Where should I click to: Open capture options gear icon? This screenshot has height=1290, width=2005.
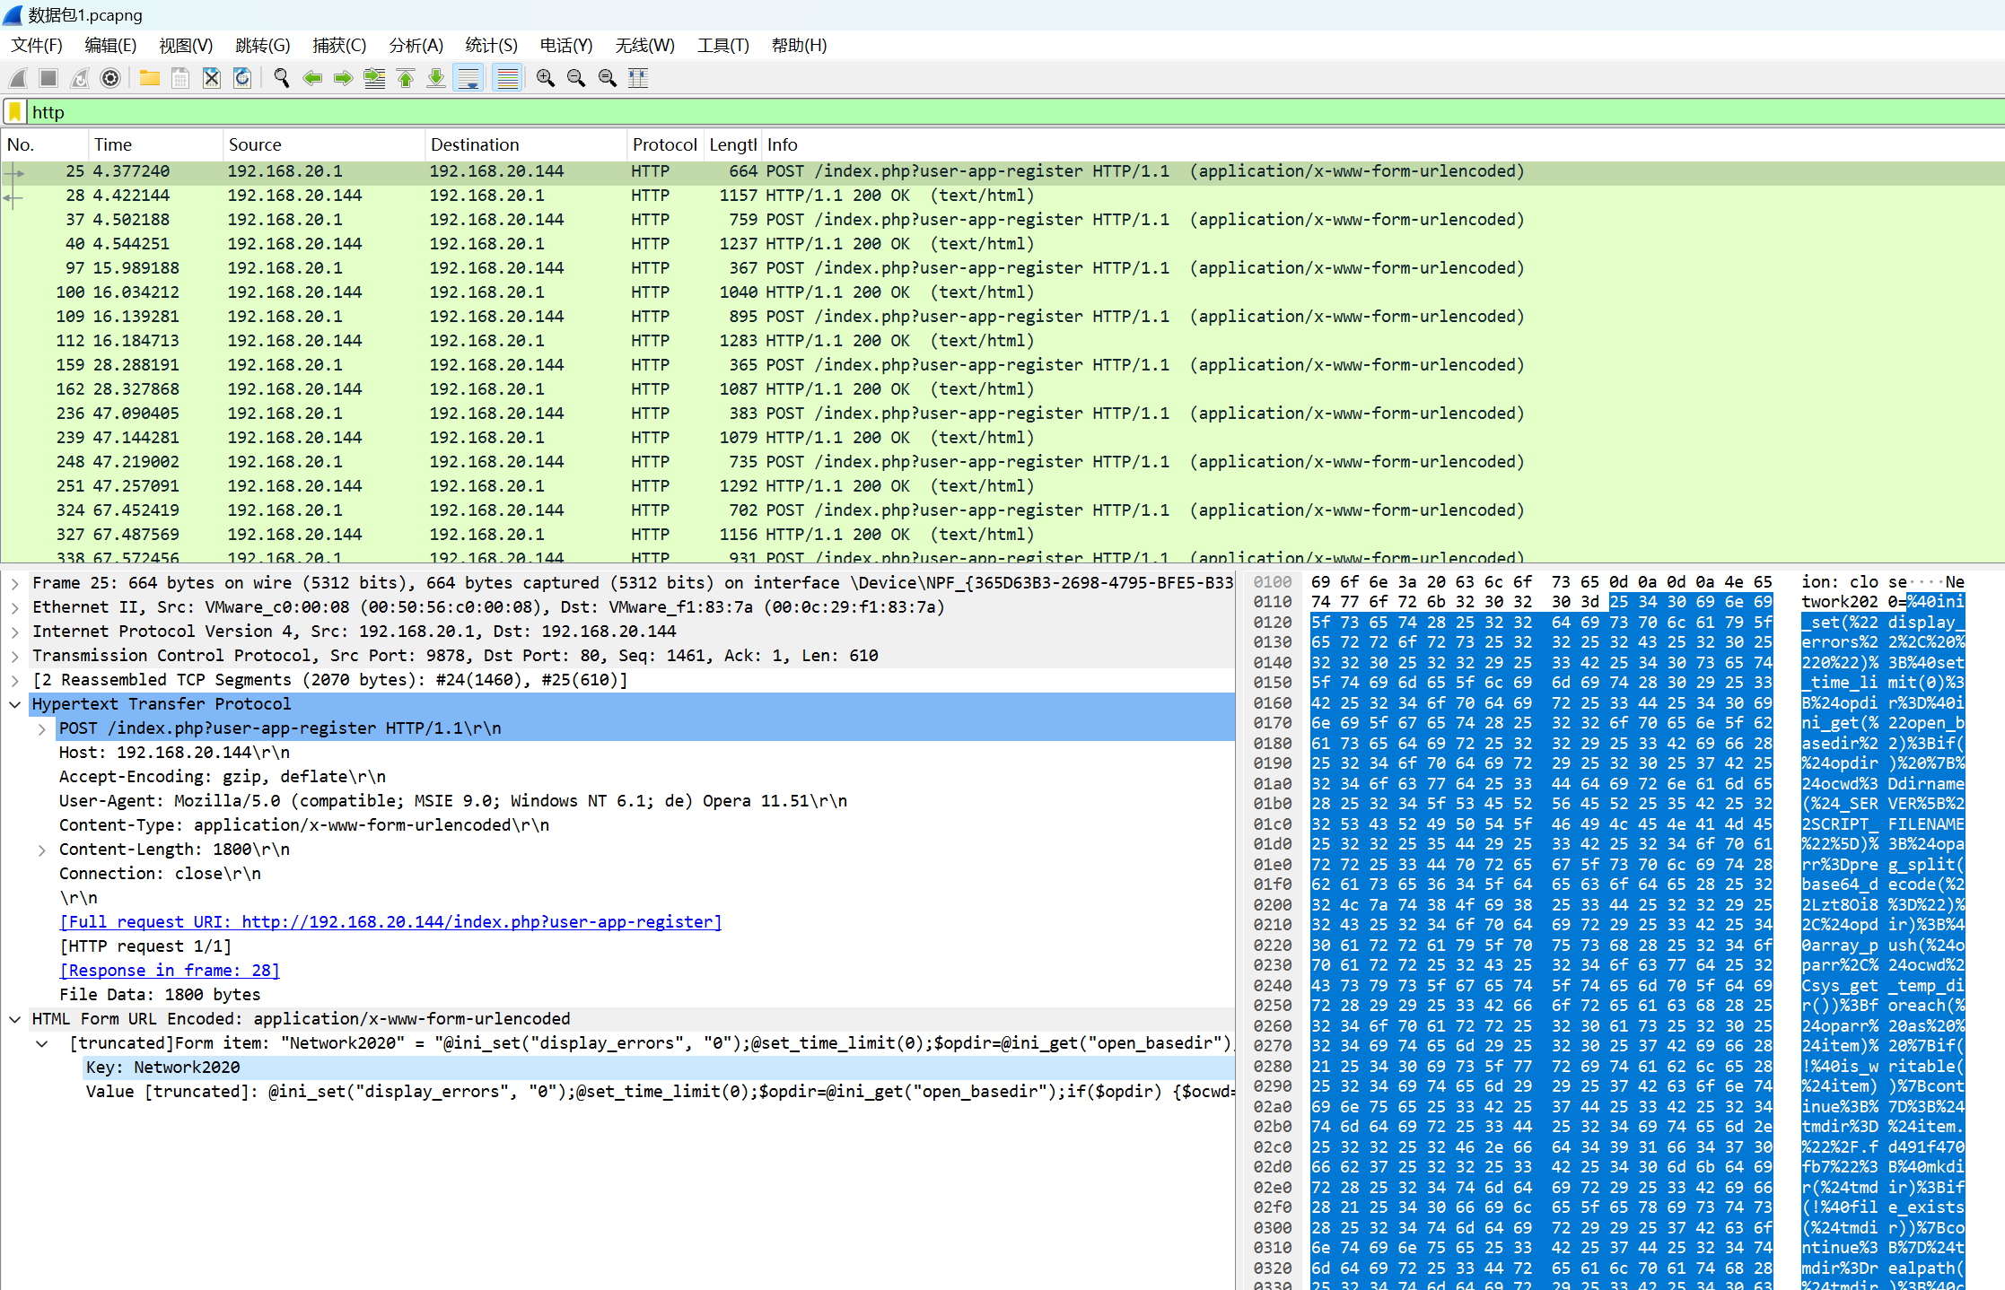[110, 79]
